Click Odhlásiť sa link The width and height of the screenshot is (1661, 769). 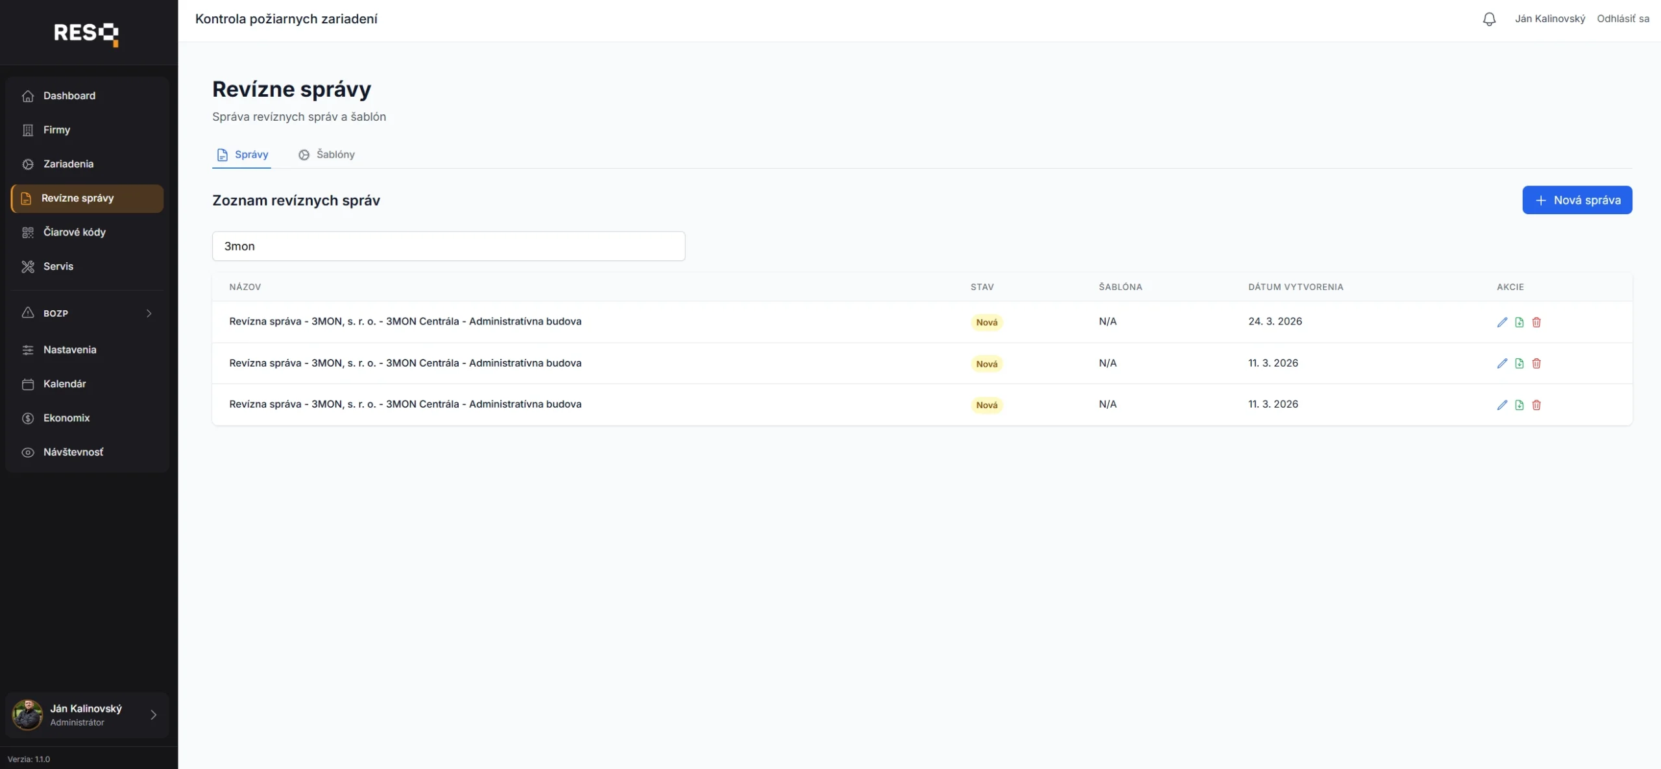coord(1622,19)
